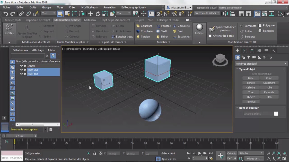289x162 pixels.
Task: Apply the Torsion modifier
Action: pos(143,37)
